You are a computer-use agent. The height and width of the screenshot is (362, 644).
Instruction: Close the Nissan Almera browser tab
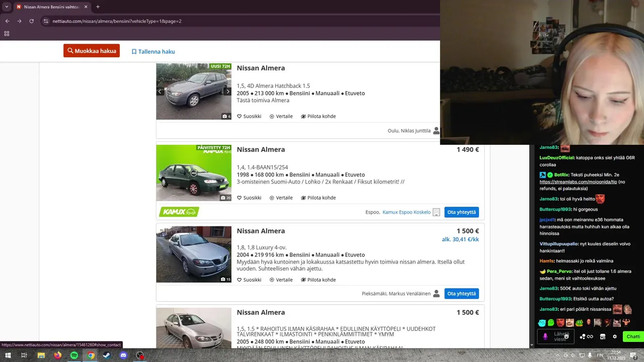[x=86, y=7]
